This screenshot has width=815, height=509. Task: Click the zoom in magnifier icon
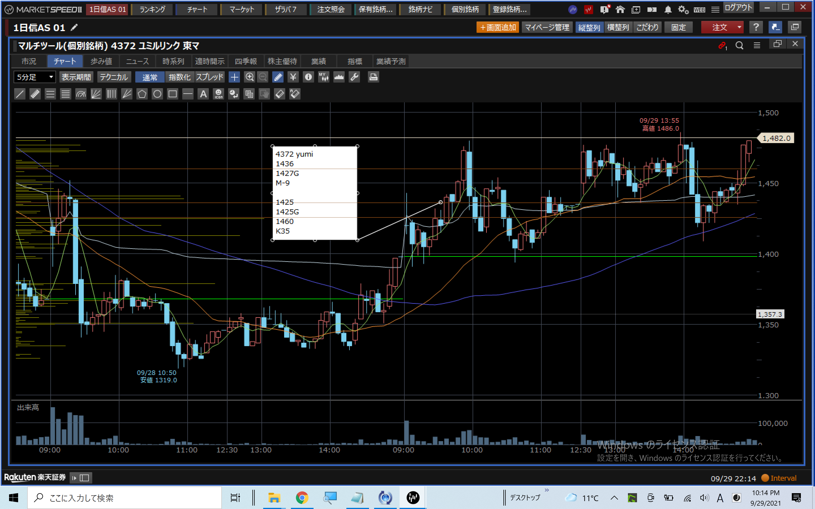coord(249,77)
